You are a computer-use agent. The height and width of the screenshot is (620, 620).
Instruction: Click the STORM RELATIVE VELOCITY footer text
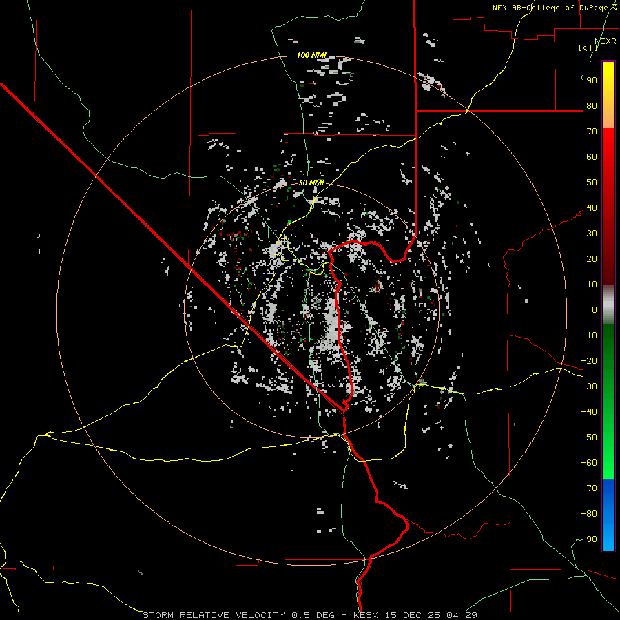tap(214, 615)
